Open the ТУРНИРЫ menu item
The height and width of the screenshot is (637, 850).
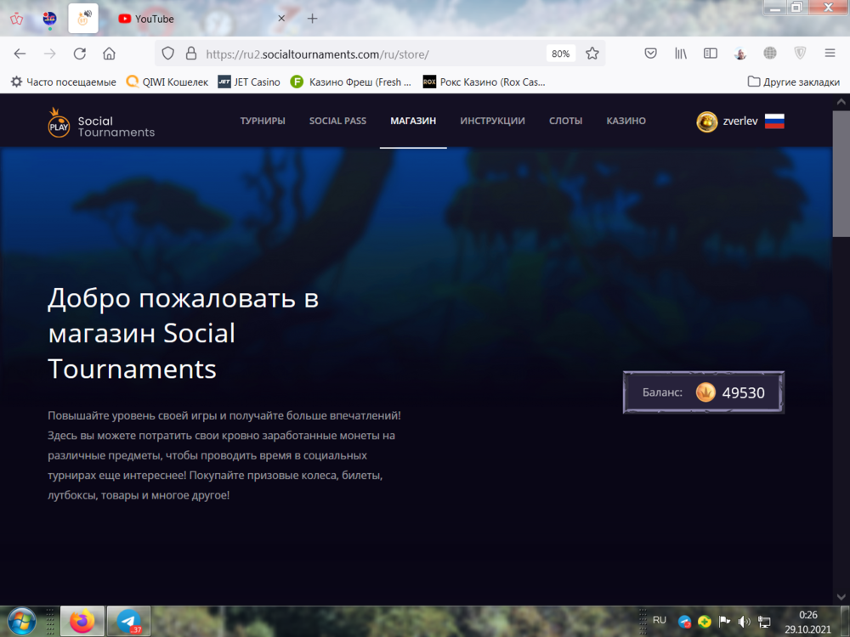pos(263,121)
